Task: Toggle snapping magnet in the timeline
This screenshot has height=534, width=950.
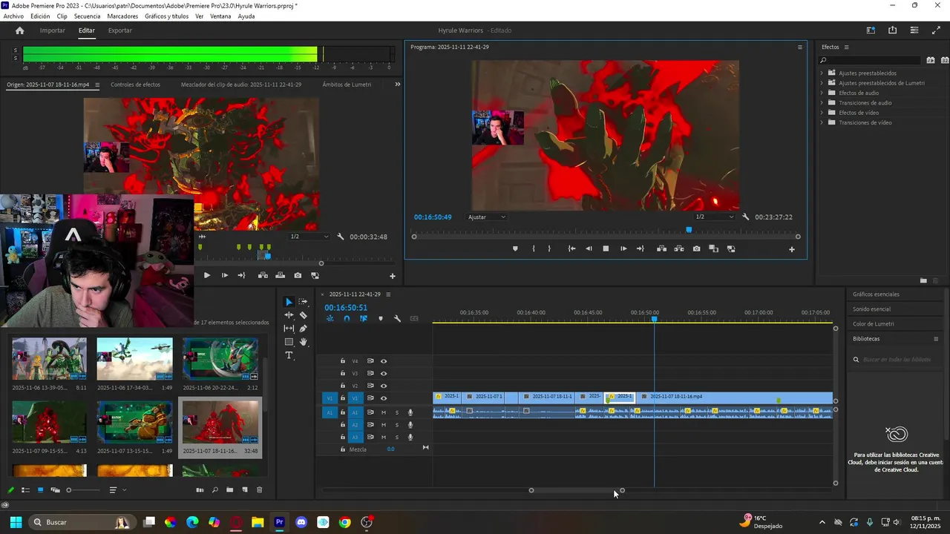Action: (347, 319)
